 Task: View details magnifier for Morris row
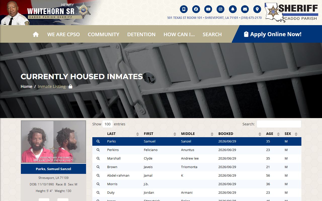(x=98, y=184)
